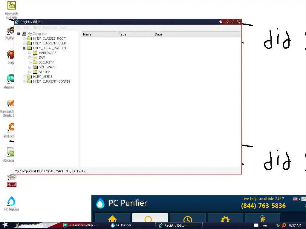Click the white window icon in tray
306x229 pixels.
256,225
